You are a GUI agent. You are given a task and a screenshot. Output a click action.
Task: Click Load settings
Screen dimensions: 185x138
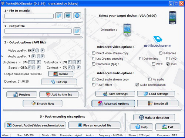coord(156,94)
